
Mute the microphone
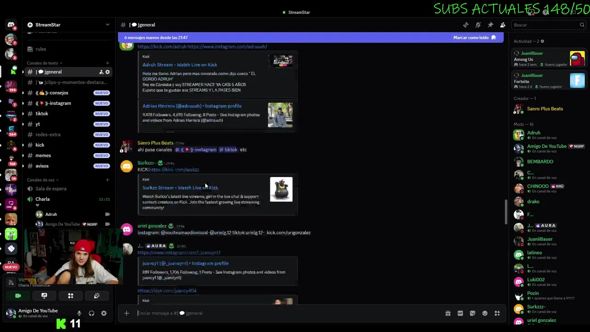[79, 313]
